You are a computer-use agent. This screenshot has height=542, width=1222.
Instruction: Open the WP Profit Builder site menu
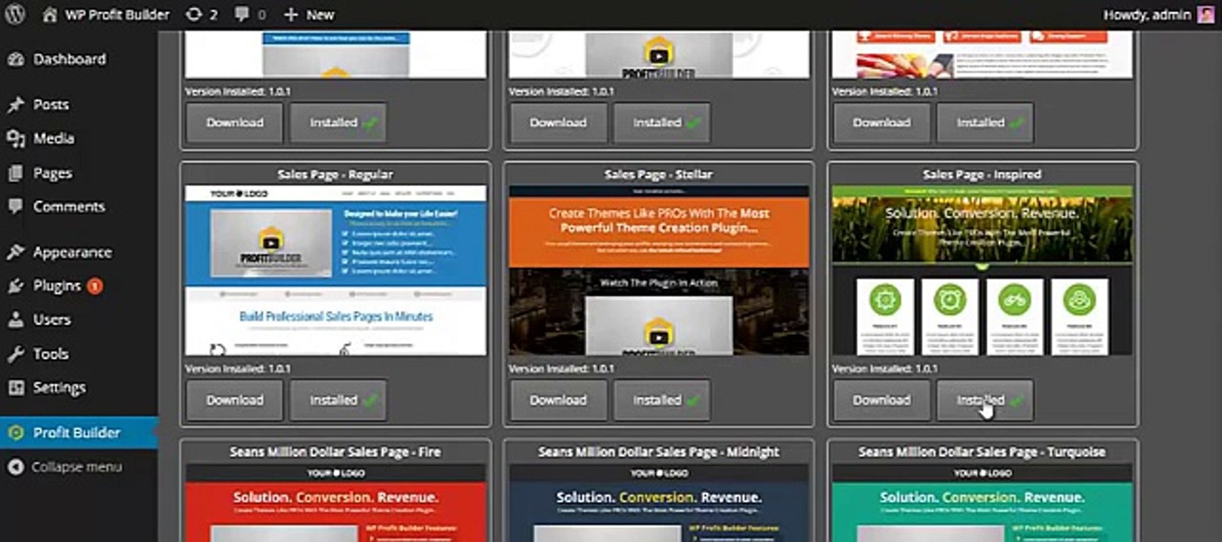coord(106,14)
